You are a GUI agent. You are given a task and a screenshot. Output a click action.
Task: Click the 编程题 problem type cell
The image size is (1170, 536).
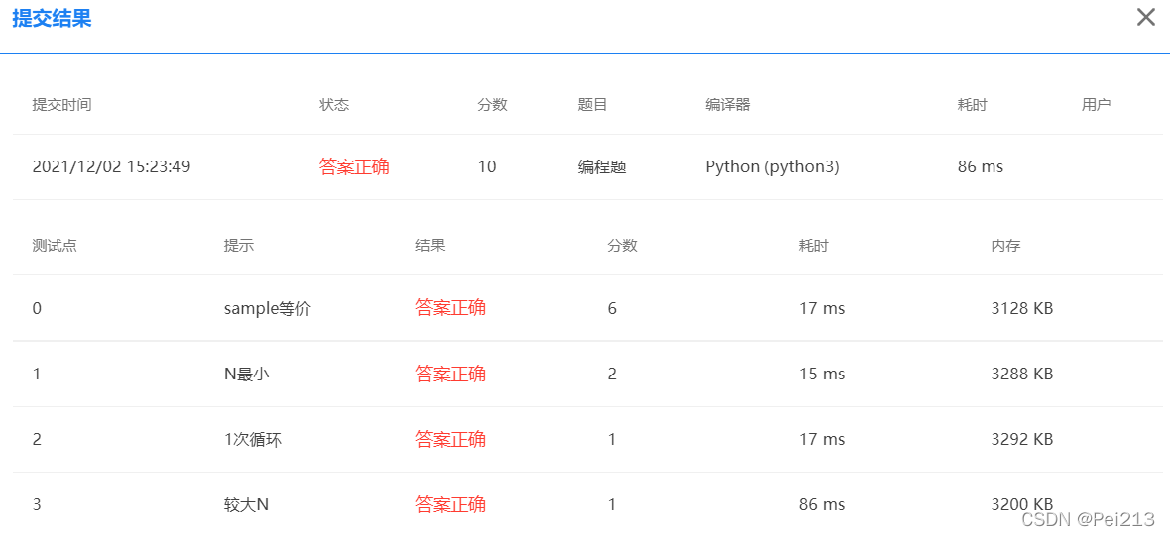pyautogui.click(x=602, y=167)
